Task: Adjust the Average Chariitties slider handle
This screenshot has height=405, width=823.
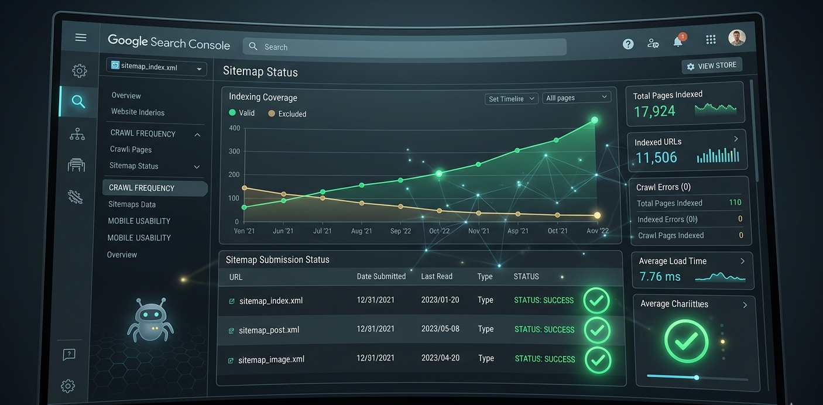Action: tap(697, 377)
